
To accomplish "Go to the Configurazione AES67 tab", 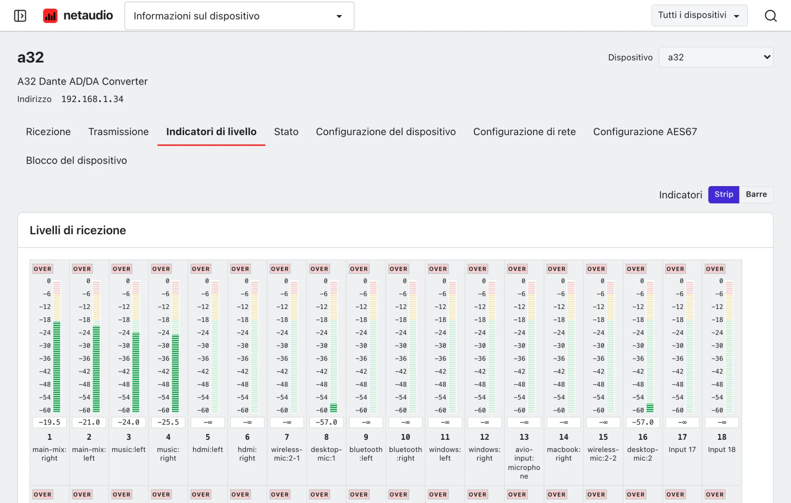I will coord(645,132).
